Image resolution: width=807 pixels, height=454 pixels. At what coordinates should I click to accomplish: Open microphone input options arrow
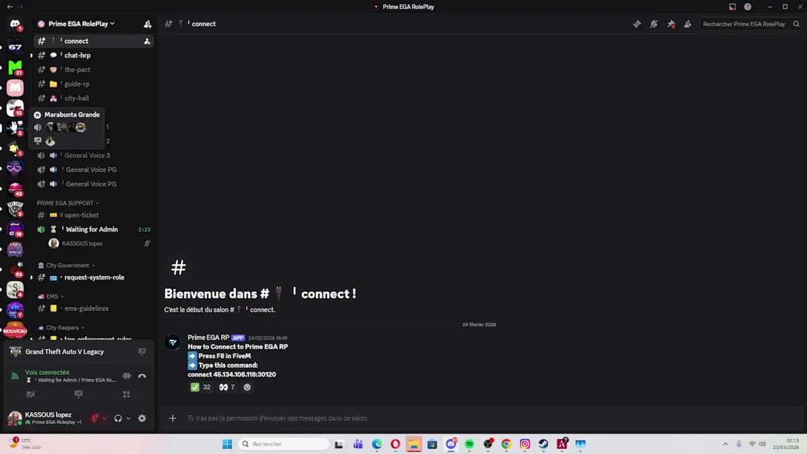pos(104,418)
